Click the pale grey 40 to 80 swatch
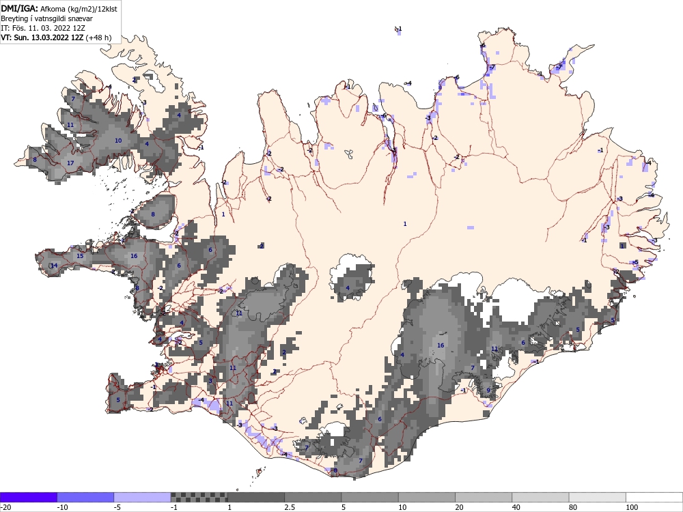 point(540,497)
